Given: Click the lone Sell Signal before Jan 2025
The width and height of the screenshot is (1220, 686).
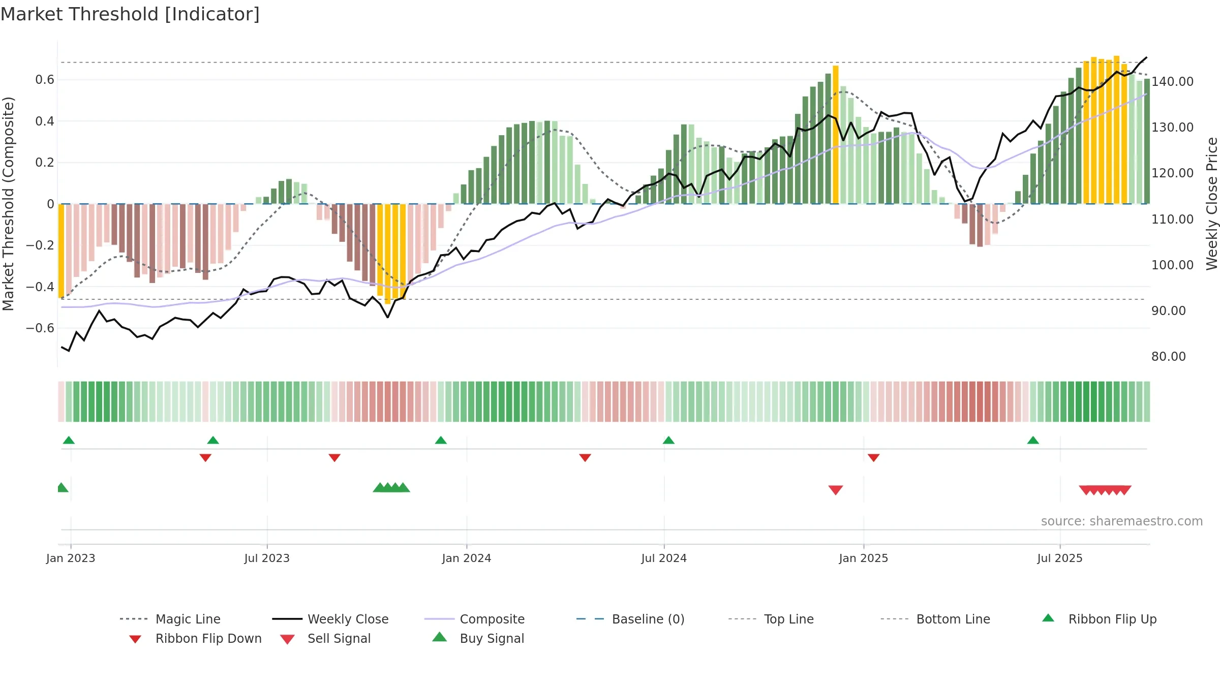Looking at the screenshot, I should coord(836,490).
